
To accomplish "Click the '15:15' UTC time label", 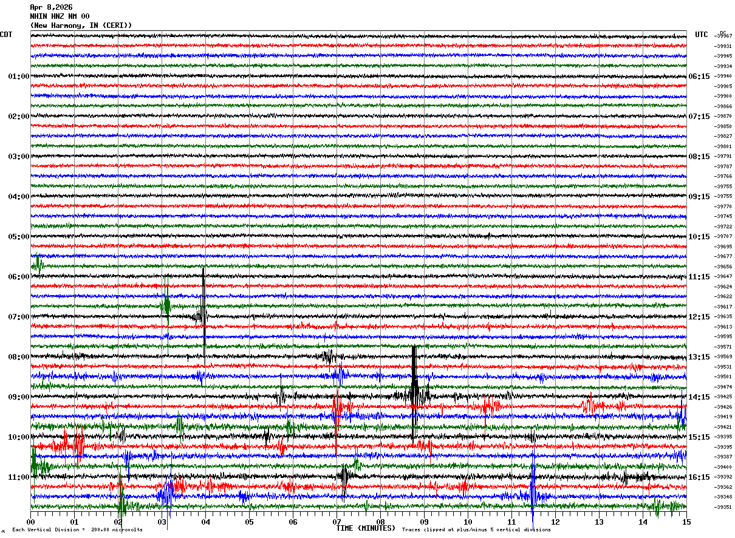I will (x=699, y=437).
